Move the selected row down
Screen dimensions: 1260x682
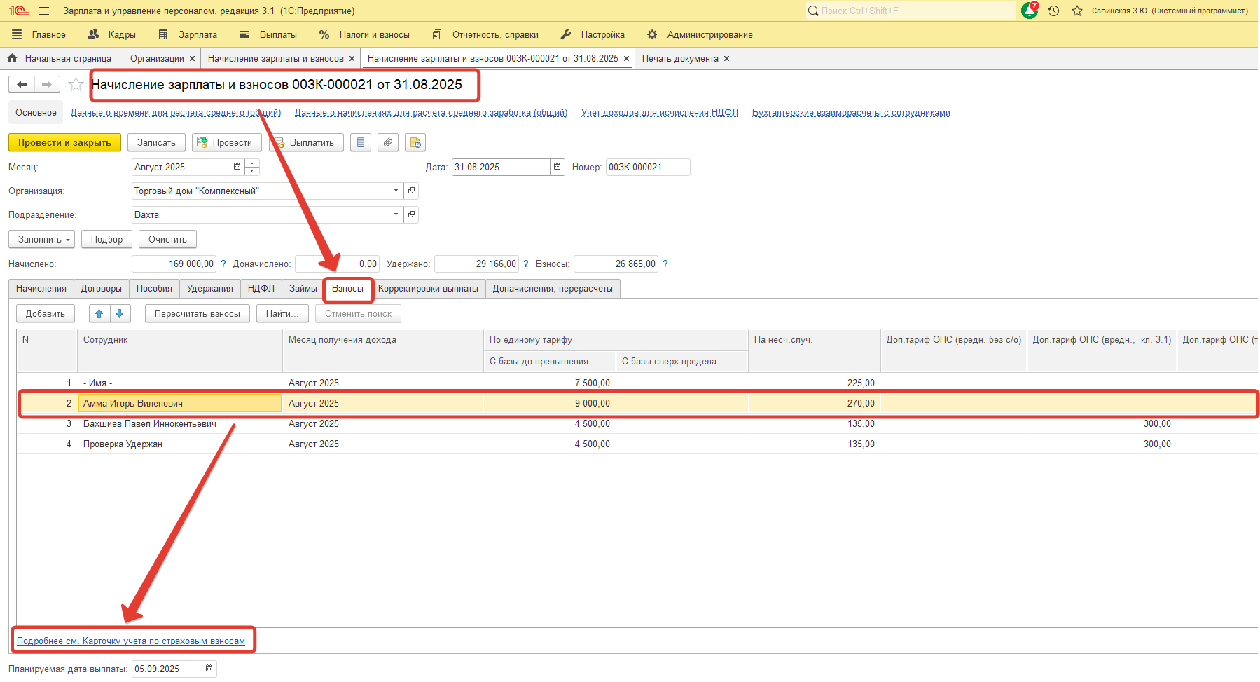(120, 314)
